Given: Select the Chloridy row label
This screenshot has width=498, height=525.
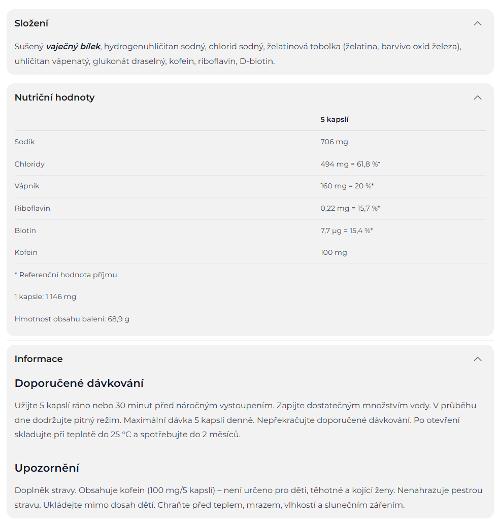Looking at the screenshot, I should pyautogui.click(x=29, y=164).
